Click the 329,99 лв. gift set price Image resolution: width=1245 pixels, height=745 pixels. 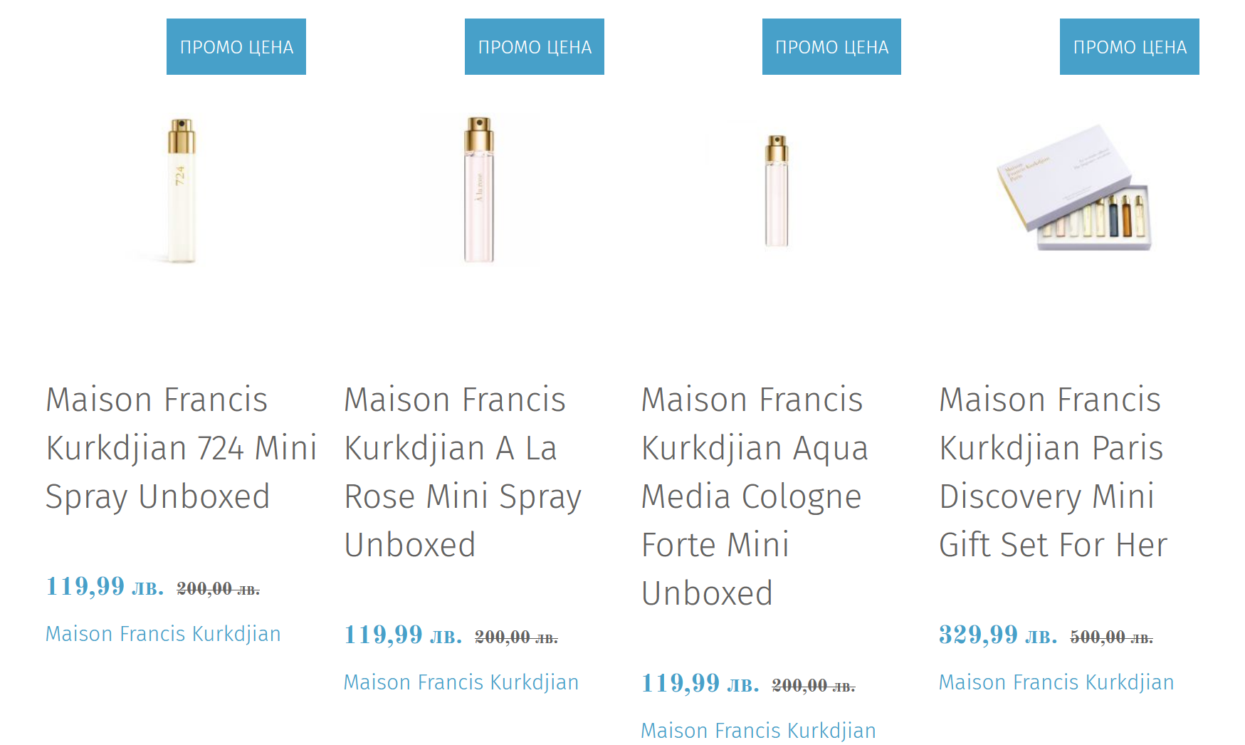[x=998, y=635]
